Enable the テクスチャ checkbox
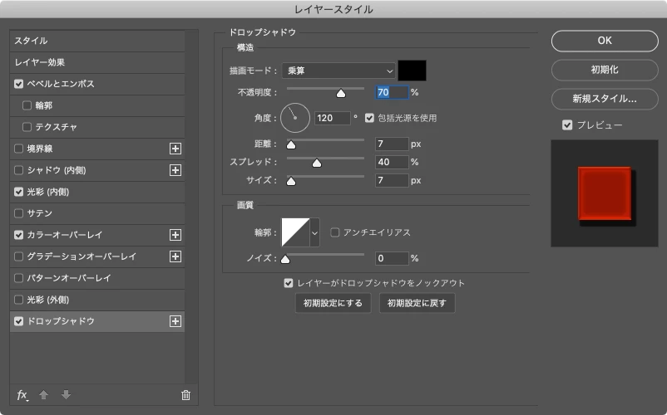The image size is (667, 415). coord(27,127)
